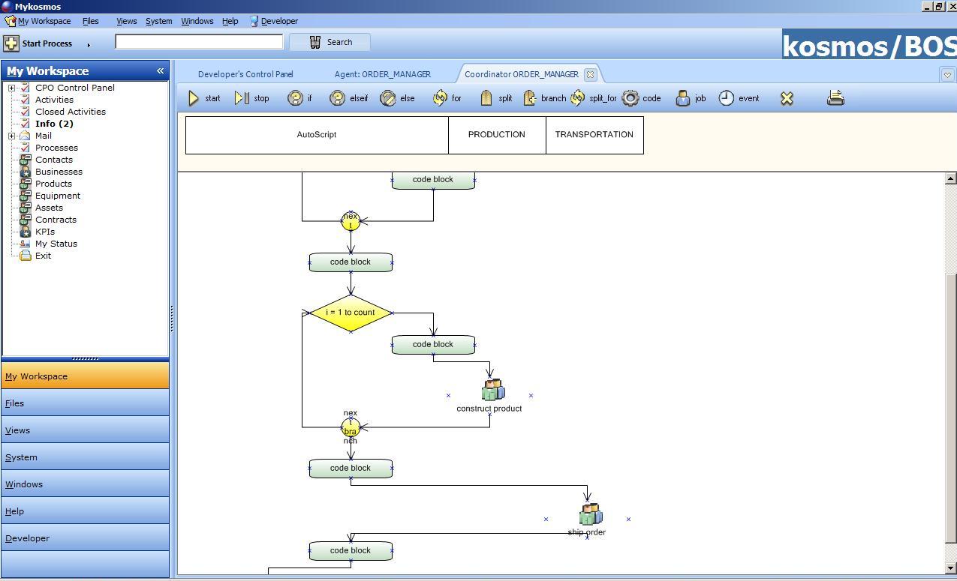Screen dimensions: 957x581
Task: Open Info (2) in workspace tree
Action: (x=54, y=124)
